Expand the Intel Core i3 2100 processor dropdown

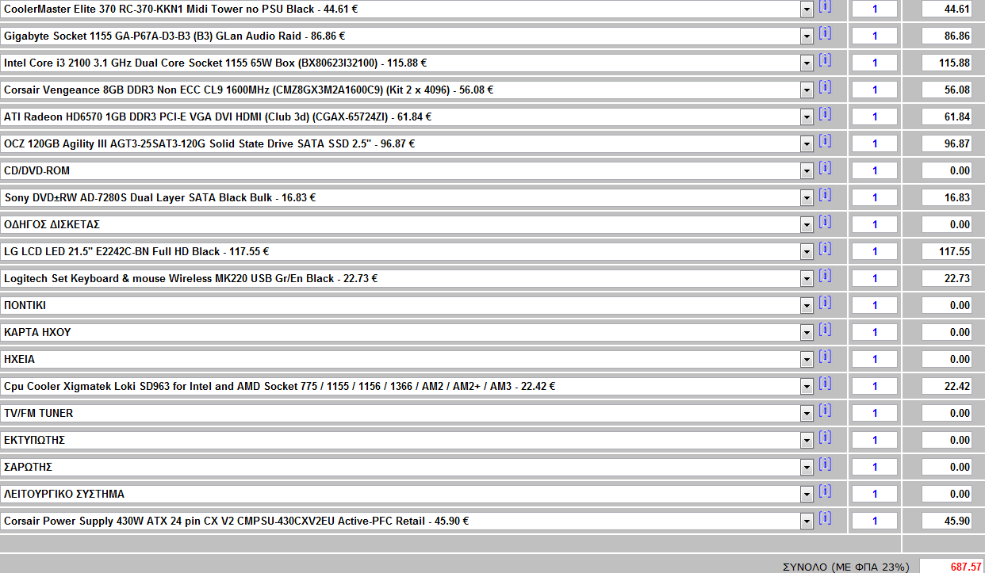click(x=807, y=63)
